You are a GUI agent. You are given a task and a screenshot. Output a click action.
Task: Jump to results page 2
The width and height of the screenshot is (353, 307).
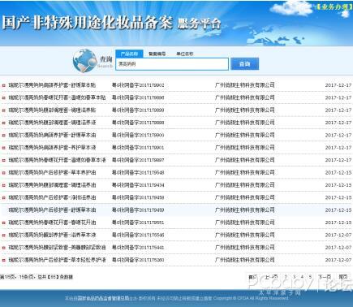tap(286, 277)
